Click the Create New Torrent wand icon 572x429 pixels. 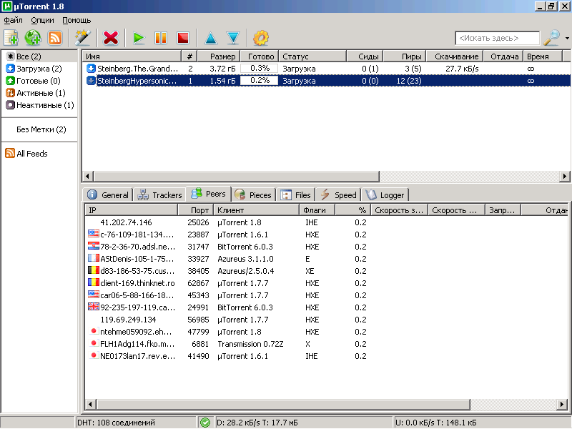83,38
